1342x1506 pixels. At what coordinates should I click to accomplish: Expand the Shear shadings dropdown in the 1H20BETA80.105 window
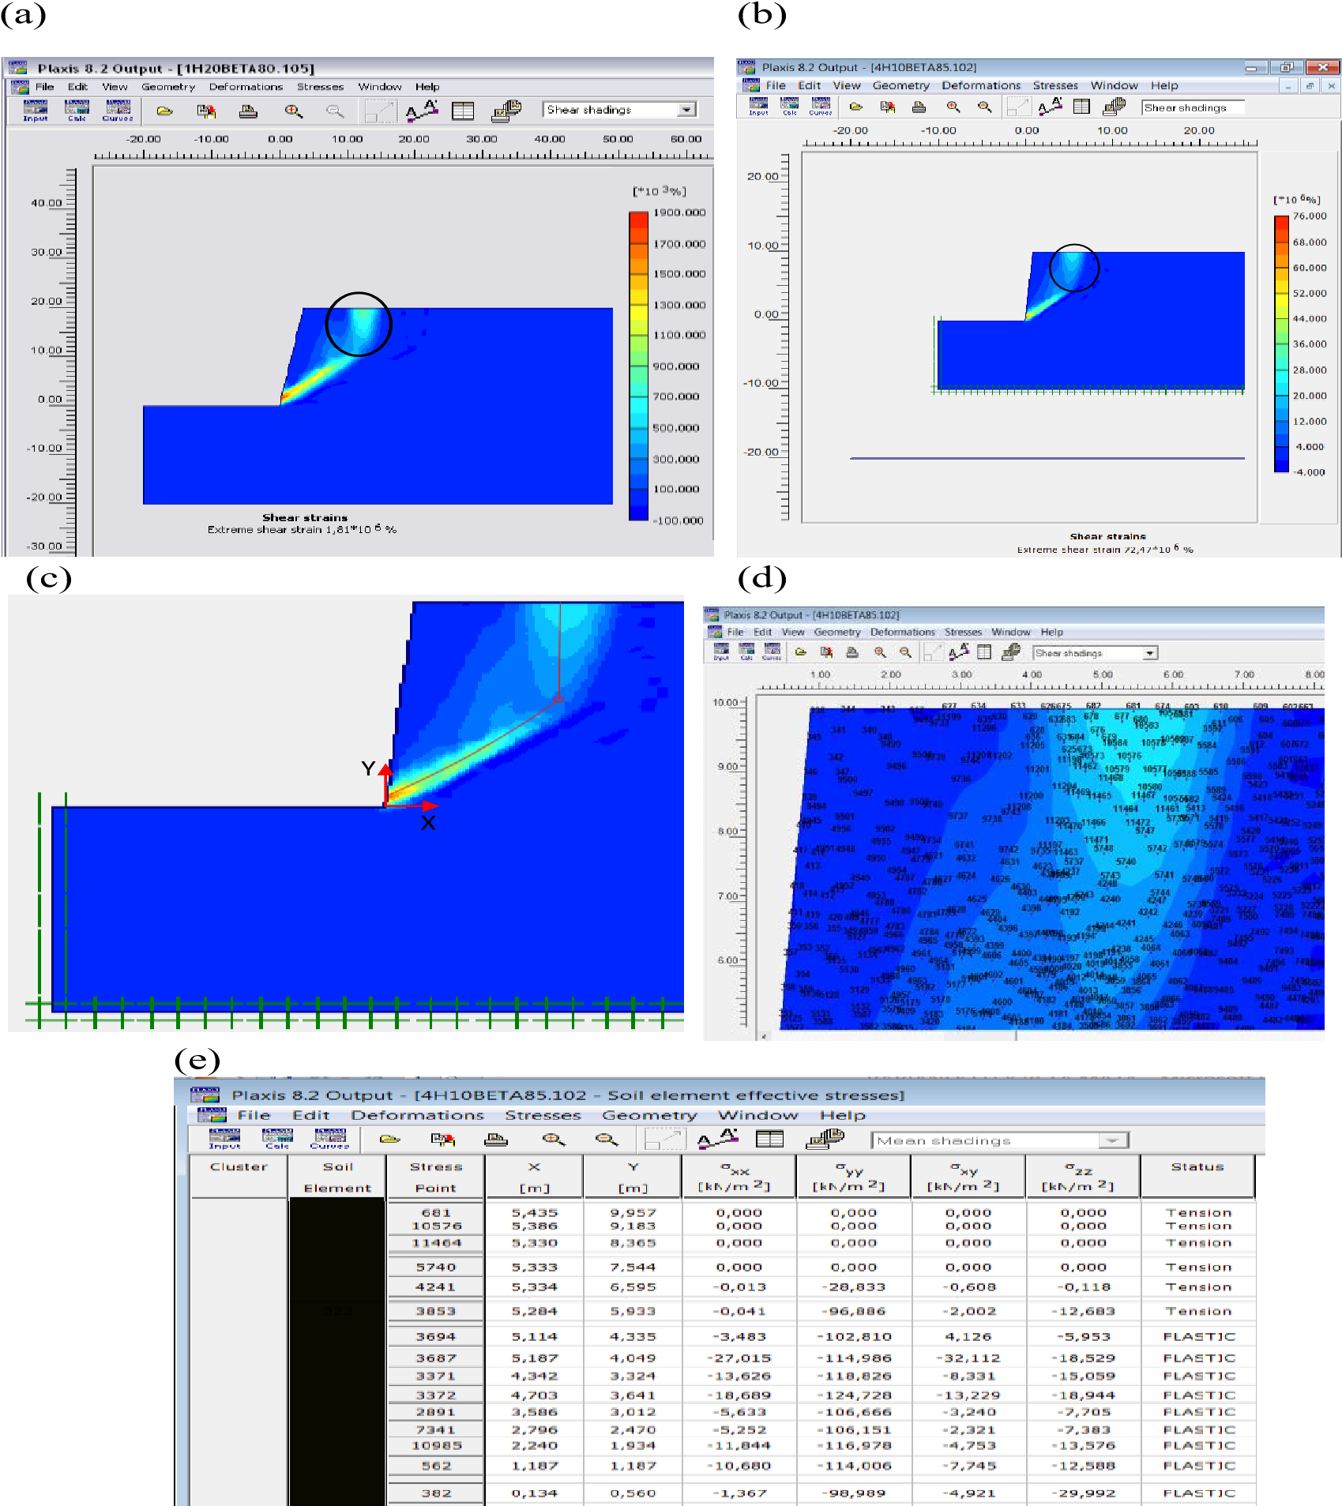coord(686,110)
